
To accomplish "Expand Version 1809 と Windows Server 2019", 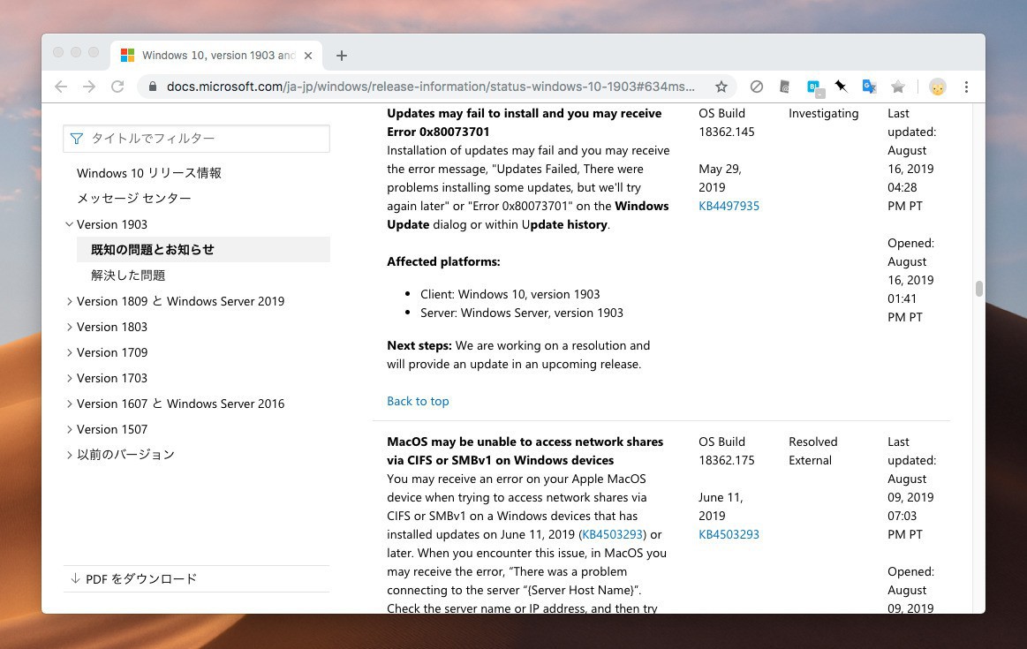I will click(x=70, y=301).
